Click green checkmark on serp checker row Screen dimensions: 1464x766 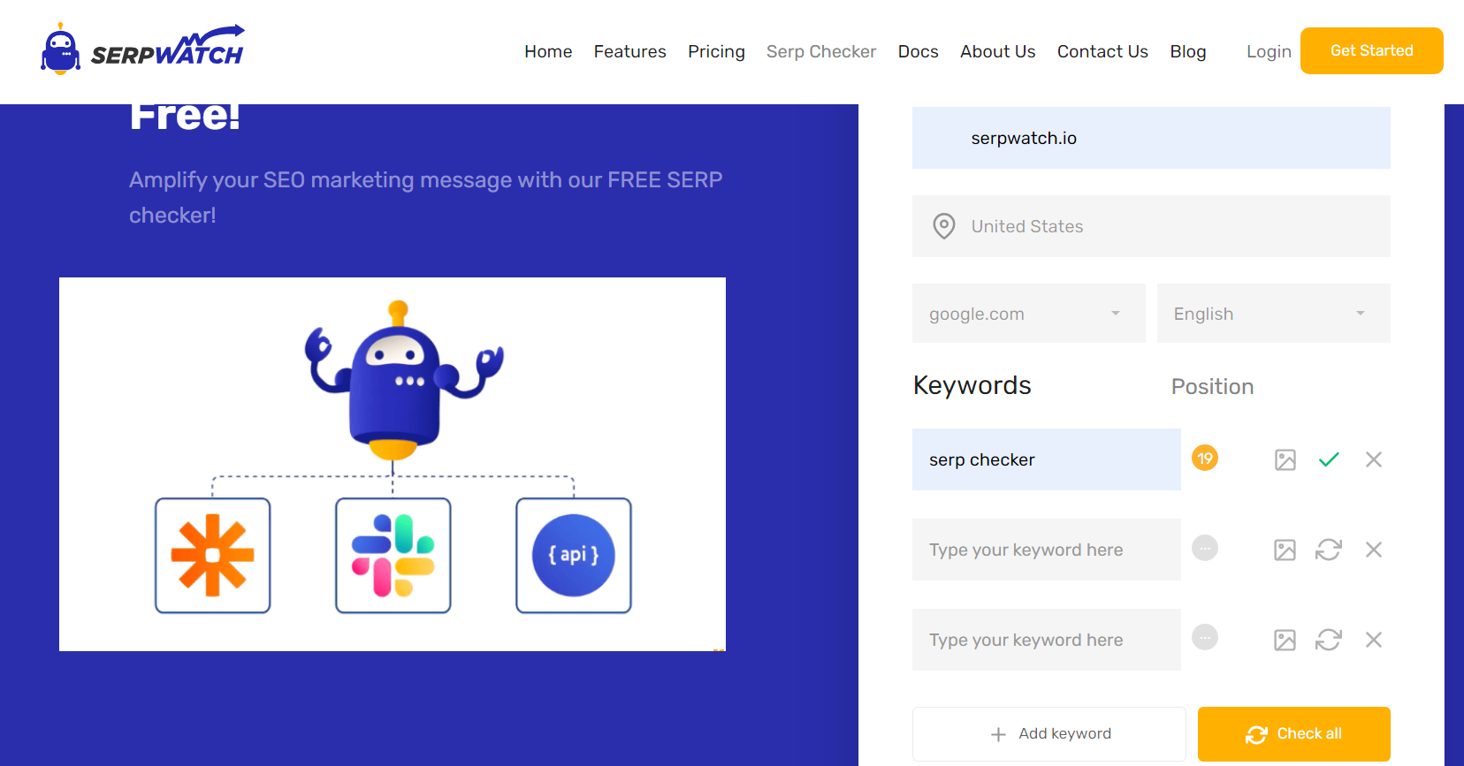click(1329, 459)
